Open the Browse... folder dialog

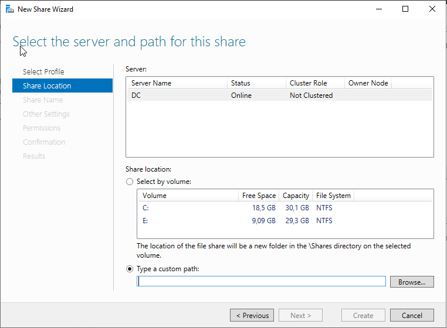[x=412, y=282]
